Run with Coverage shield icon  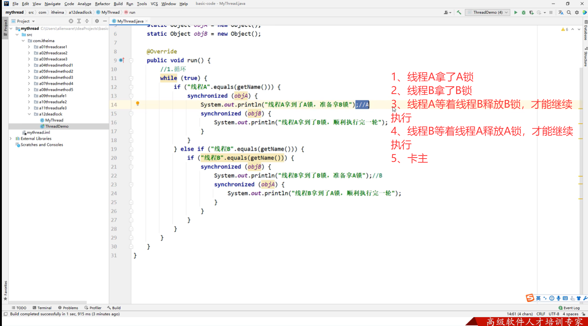(532, 13)
